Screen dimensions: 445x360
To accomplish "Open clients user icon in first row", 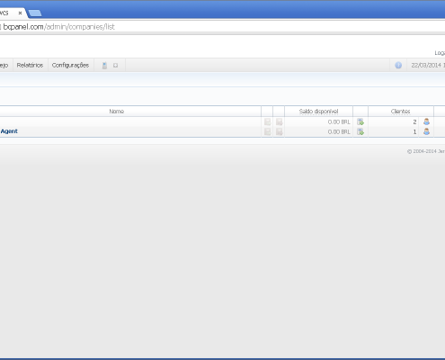I will click(426, 121).
